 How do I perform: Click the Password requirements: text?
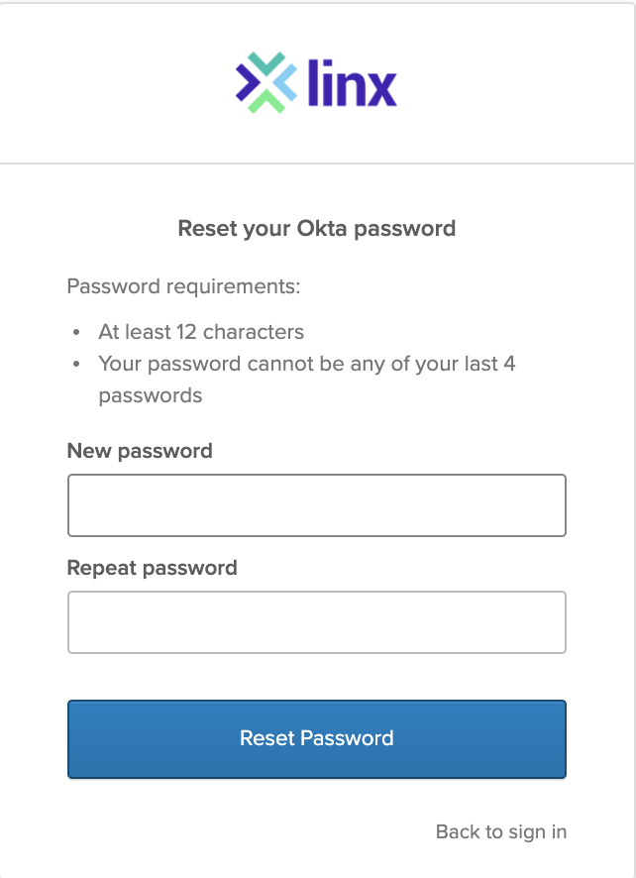coord(183,287)
